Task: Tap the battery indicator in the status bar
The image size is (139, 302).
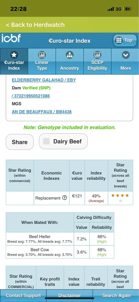Action: click(128, 9)
